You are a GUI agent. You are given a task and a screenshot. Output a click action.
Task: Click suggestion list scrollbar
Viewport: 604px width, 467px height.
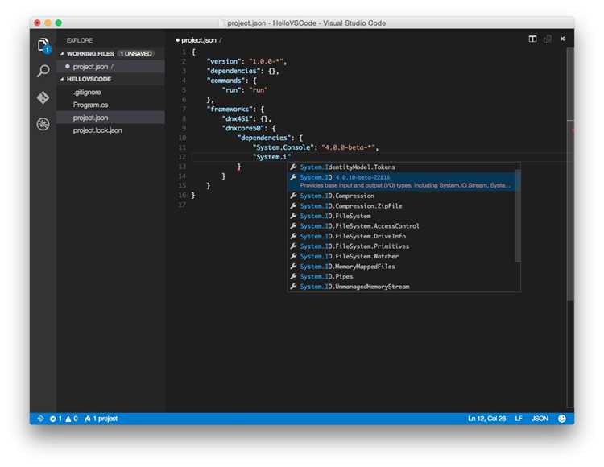coord(519,216)
